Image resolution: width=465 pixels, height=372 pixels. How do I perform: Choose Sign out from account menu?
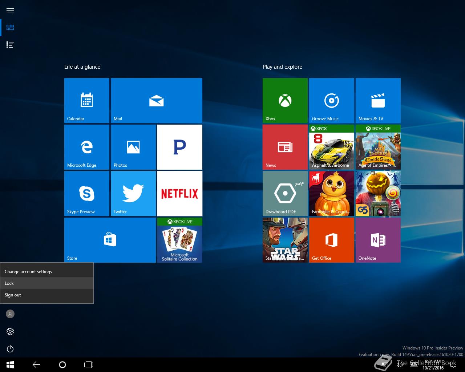click(47, 295)
